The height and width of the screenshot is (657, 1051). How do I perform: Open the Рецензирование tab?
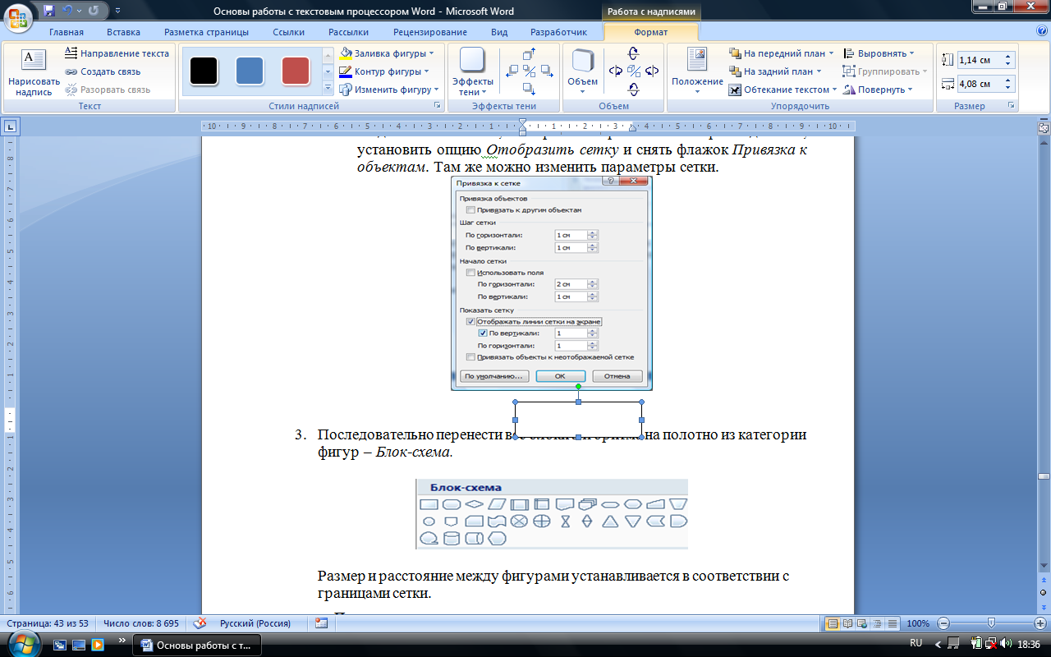click(x=430, y=32)
